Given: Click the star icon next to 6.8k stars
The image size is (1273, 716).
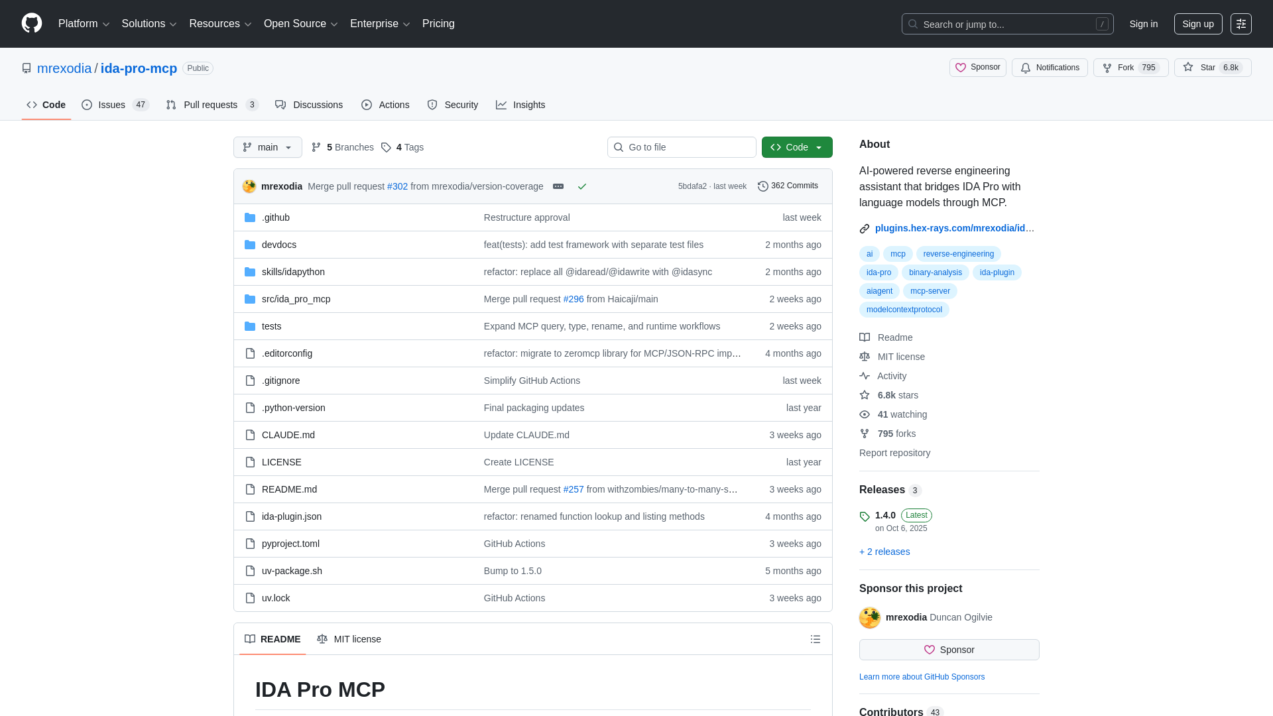Looking at the screenshot, I should (x=865, y=395).
